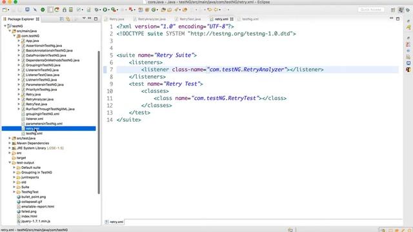
Task: Collapse the src/main/java folder
Action: (x=10, y=31)
